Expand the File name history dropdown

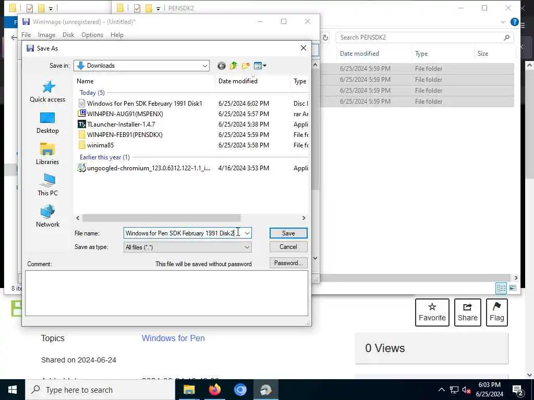247,233
